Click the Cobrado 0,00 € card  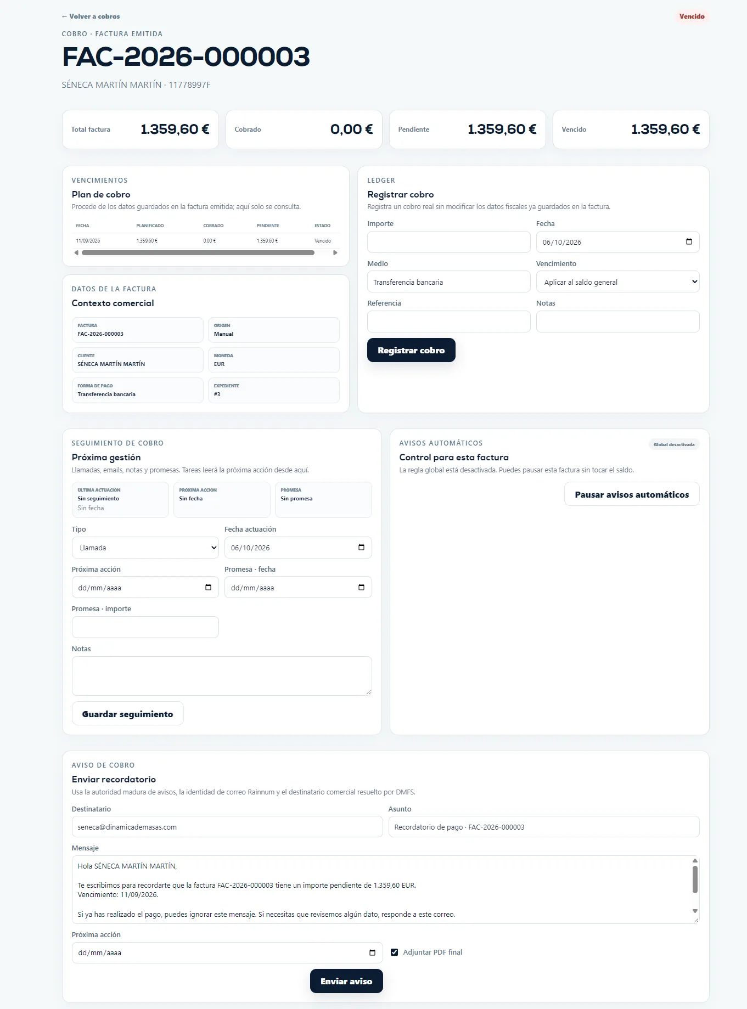[x=304, y=129]
